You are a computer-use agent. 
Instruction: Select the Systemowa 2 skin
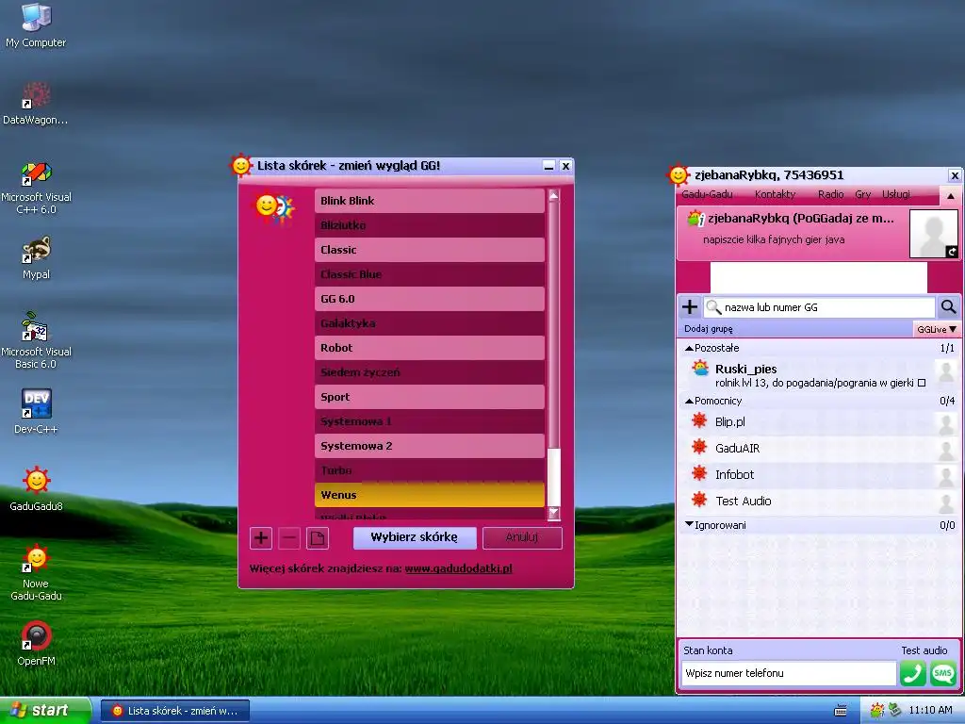(430, 446)
